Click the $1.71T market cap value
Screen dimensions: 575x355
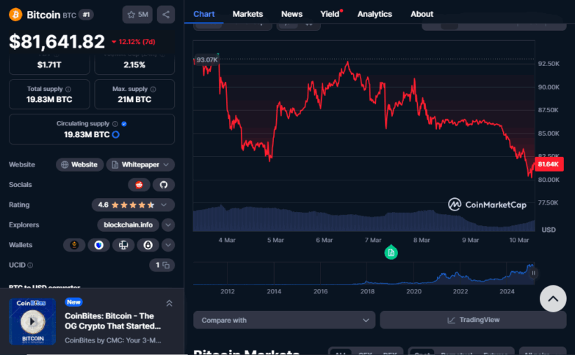49,65
